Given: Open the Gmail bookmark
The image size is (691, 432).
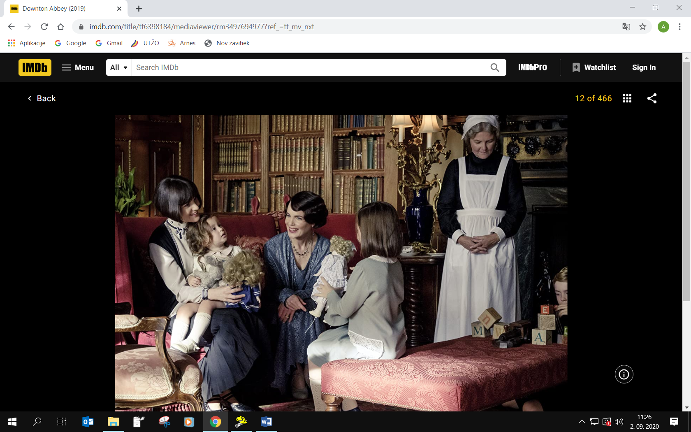Looking at the screenshot, I should point(109,43).
